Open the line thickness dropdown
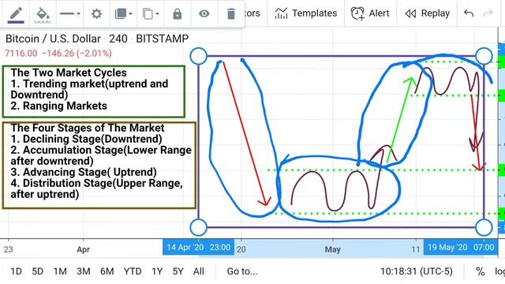505x284 pixels. pyautogui.click(x=70, y=14)
